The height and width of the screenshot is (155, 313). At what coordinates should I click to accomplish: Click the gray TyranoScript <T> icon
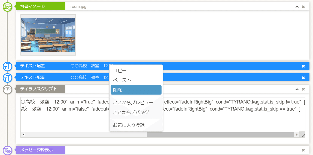[8, 89]
